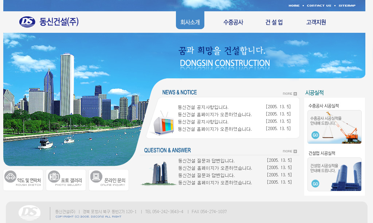Click the car icon for 약도 및 연락처
Screen dimensions: 373x223
click(x=11, y=177)
